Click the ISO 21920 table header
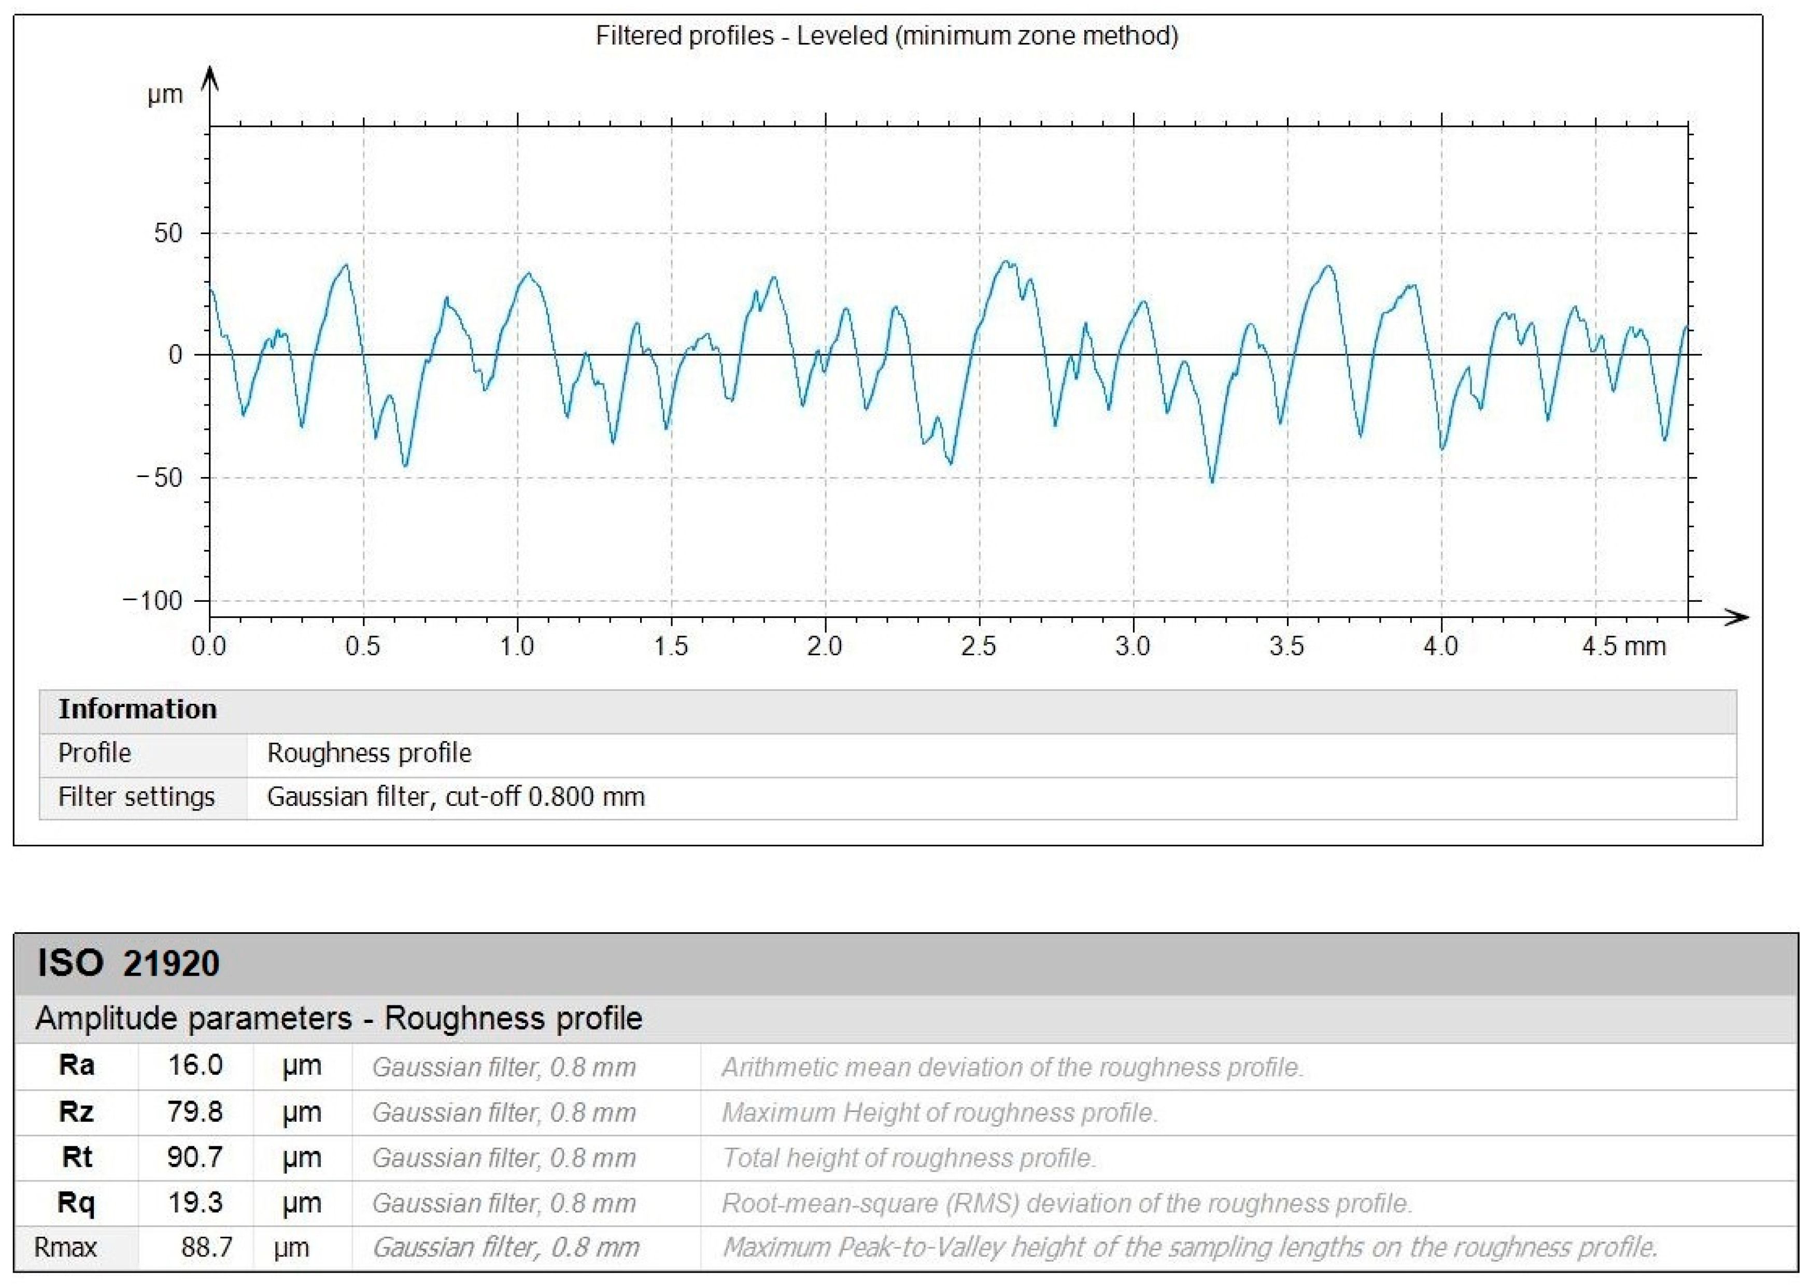The image size is (1812, 1285). tap(128, 963)
